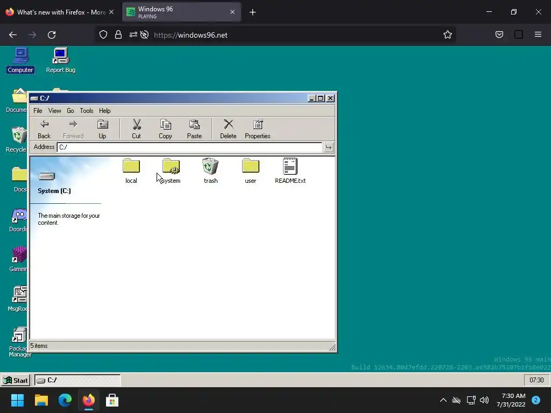This screenshot has height=413, width=551.
Task: Click the Copy toolbar icon
Action: (165, 129)
